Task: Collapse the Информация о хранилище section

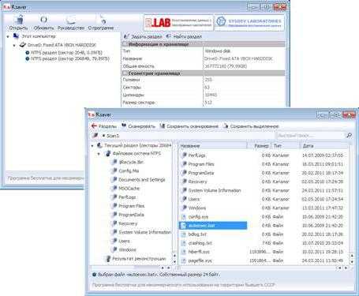Action: click(x=125, y=44)
